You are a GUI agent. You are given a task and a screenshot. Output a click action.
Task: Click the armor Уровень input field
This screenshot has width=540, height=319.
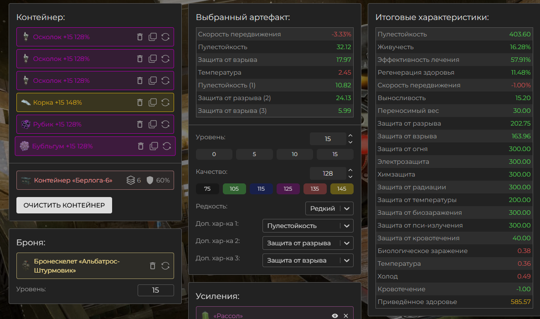coord(155,290)
